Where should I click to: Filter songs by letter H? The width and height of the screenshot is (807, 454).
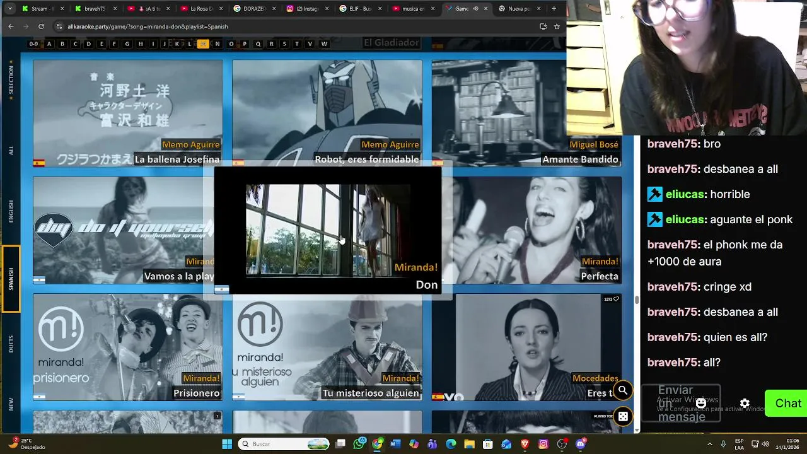140,44
